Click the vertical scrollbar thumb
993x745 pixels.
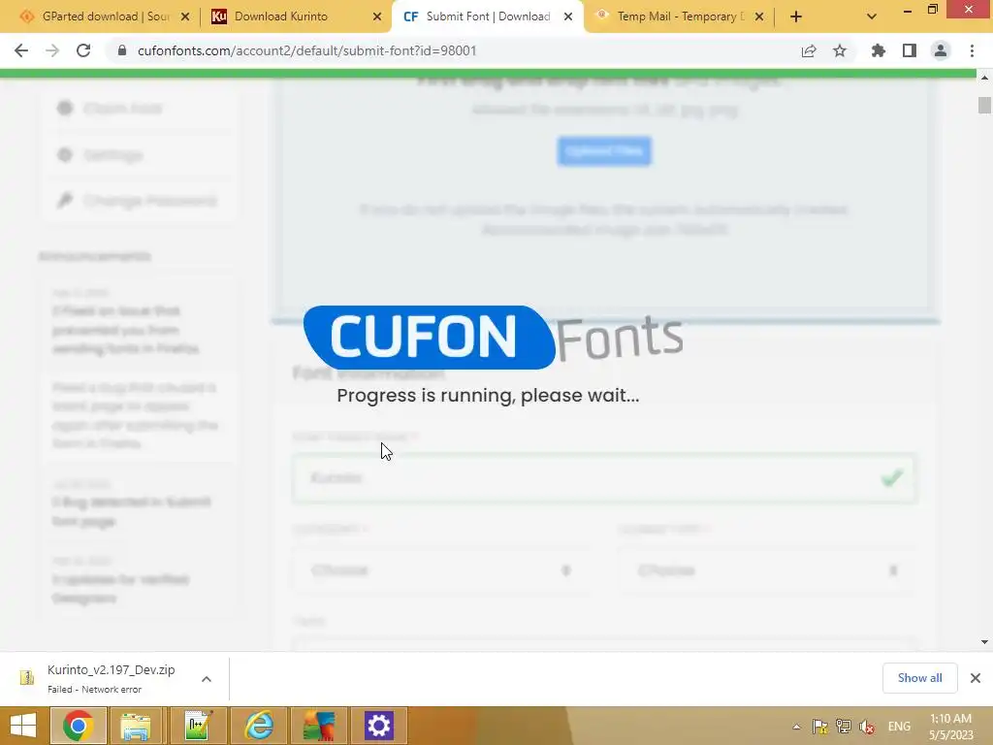pos(984,105)
